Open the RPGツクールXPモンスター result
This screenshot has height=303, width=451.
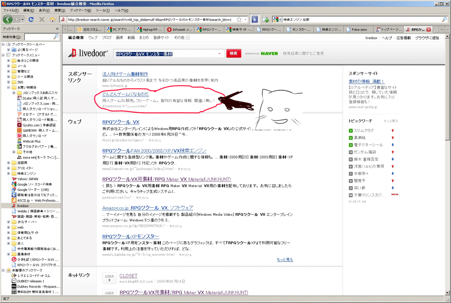point(130,236)
